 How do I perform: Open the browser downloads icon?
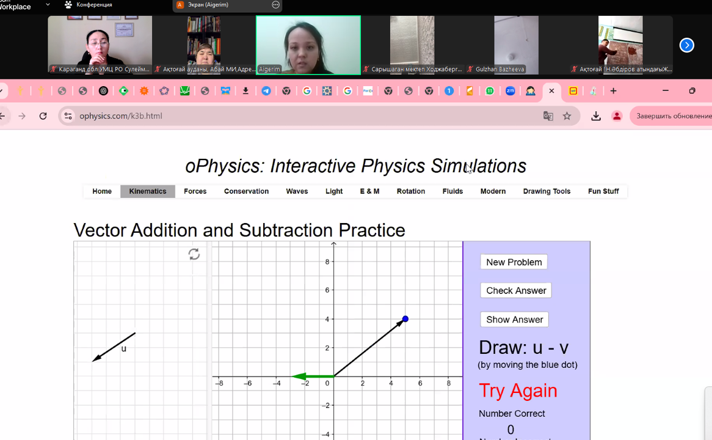pyautogui.click(x=596, y=116)
